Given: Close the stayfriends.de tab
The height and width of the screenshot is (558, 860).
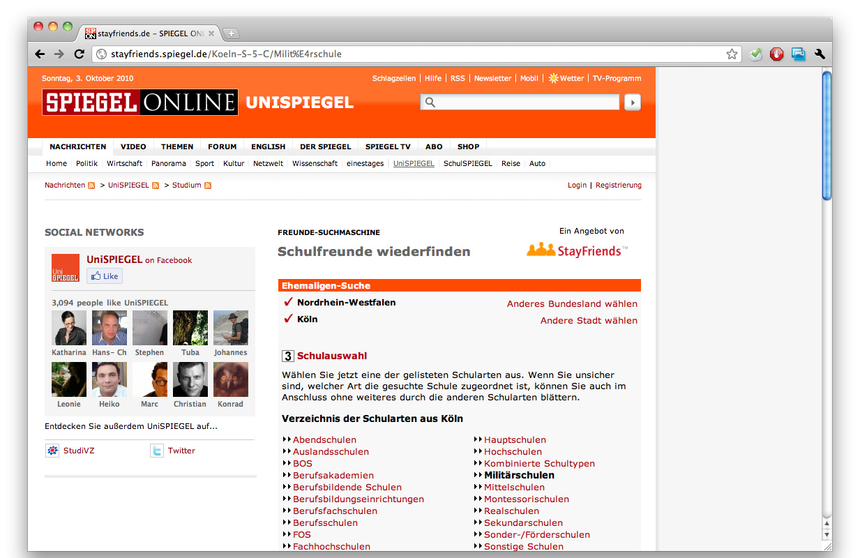Looking at the screenshot, I should click(211, 33).
